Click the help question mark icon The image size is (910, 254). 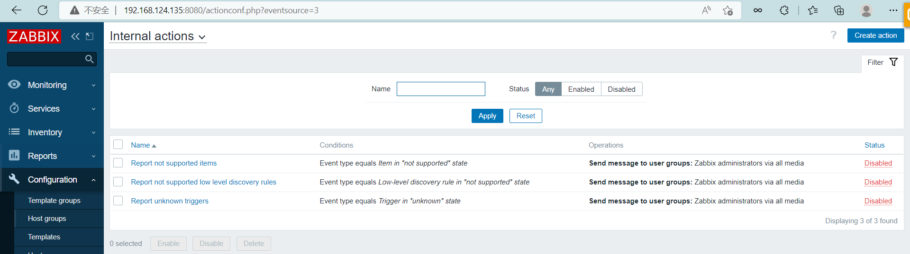833,35
